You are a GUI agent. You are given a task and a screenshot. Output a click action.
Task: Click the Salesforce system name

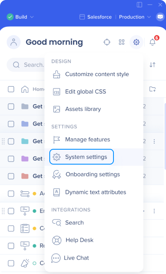tap(99, 17)
